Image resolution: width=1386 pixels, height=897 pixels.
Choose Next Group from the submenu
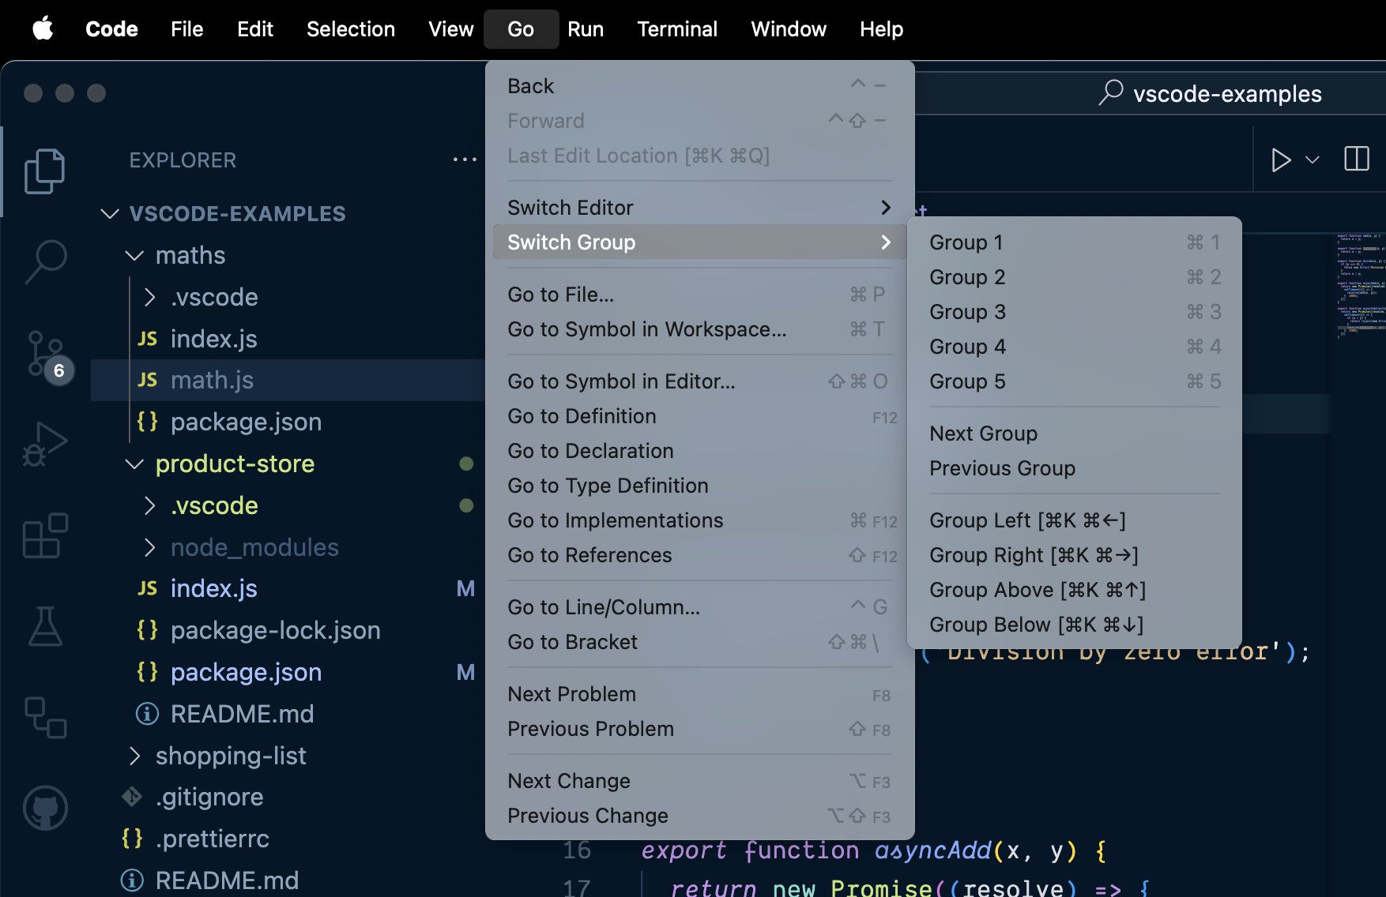pyautogui.click(x=983, y=433)
